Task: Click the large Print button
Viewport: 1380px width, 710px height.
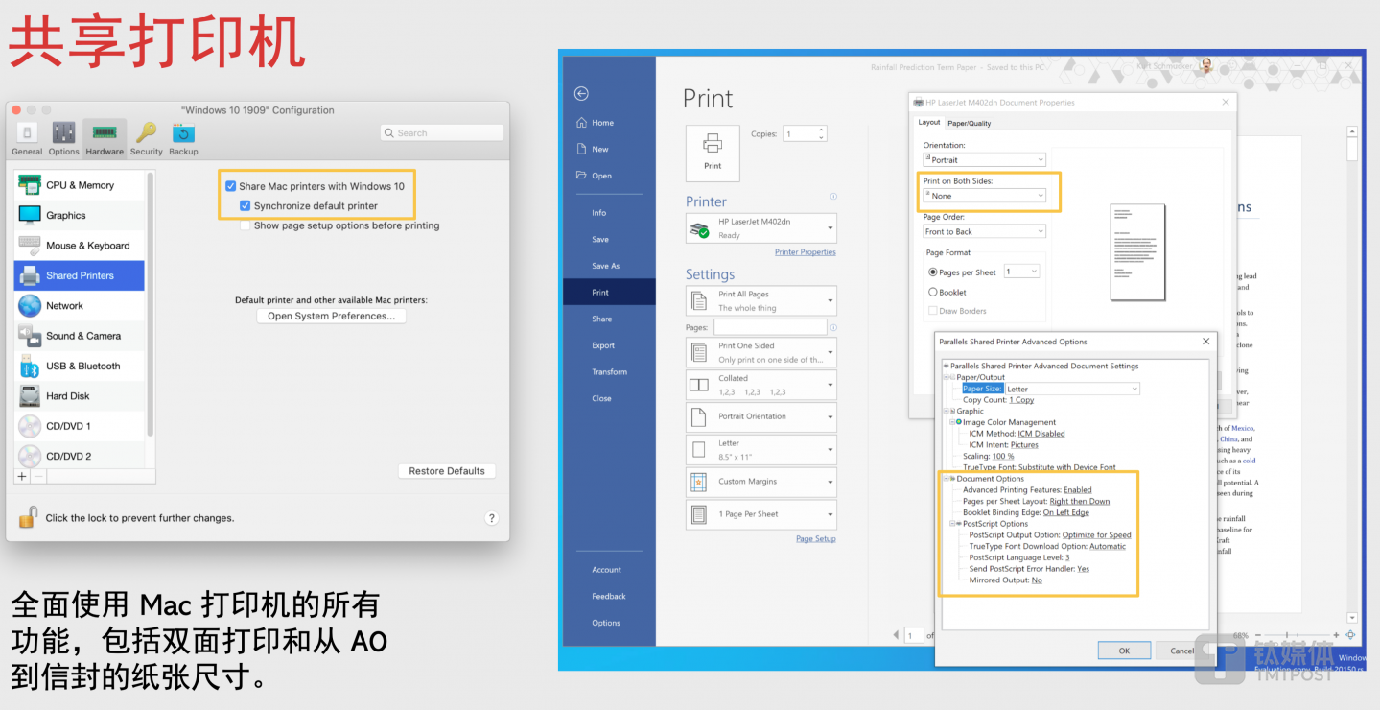Action: click(713, 154)
